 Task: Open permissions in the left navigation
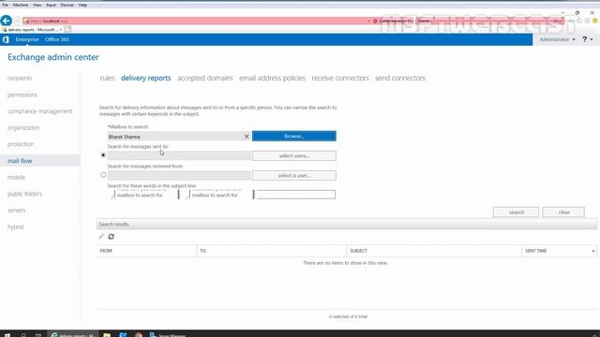22,95
